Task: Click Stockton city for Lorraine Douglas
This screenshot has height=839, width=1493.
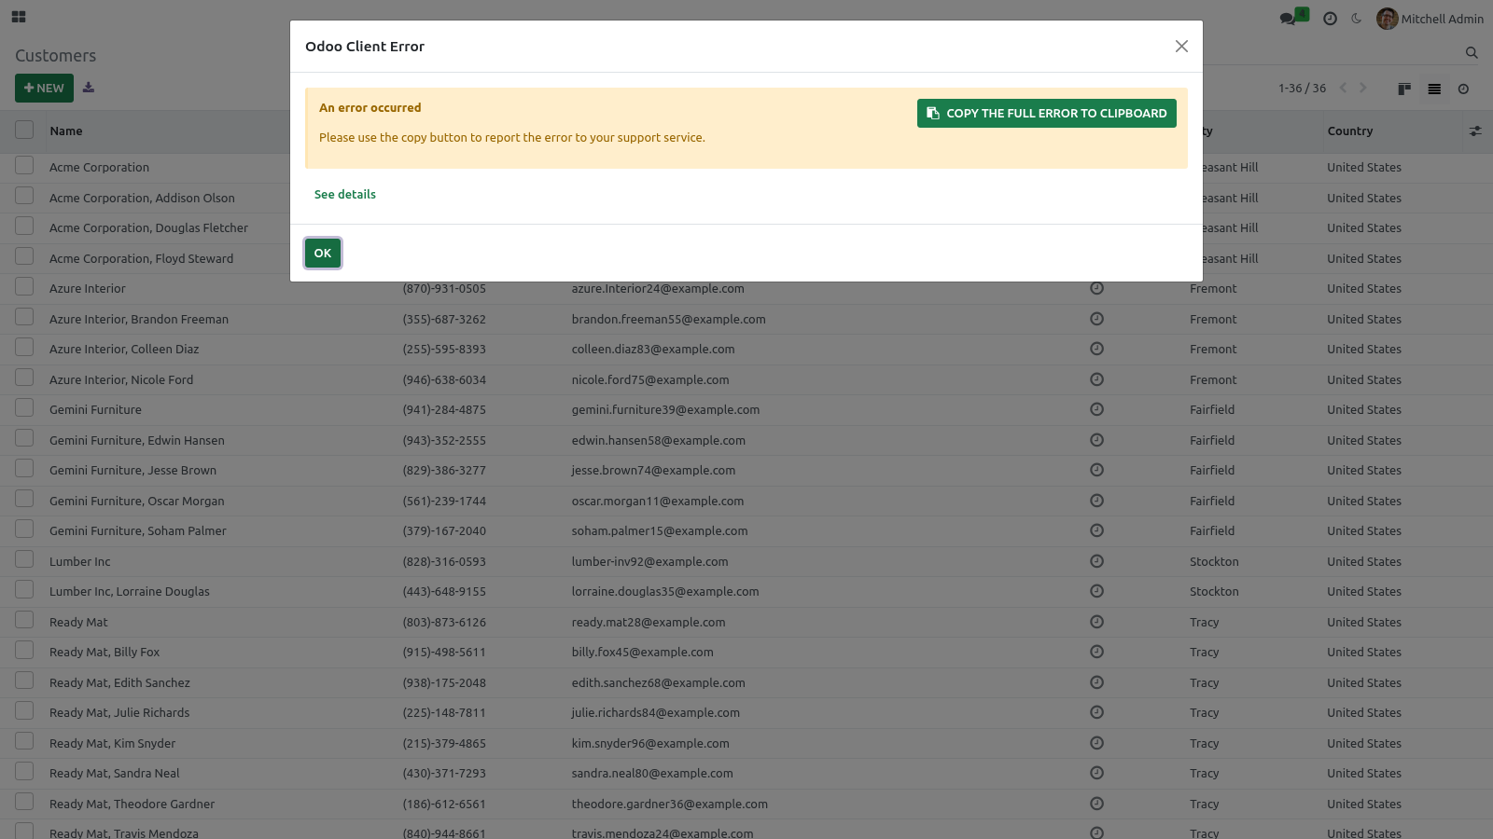Action: click(x=1214, y=592)
